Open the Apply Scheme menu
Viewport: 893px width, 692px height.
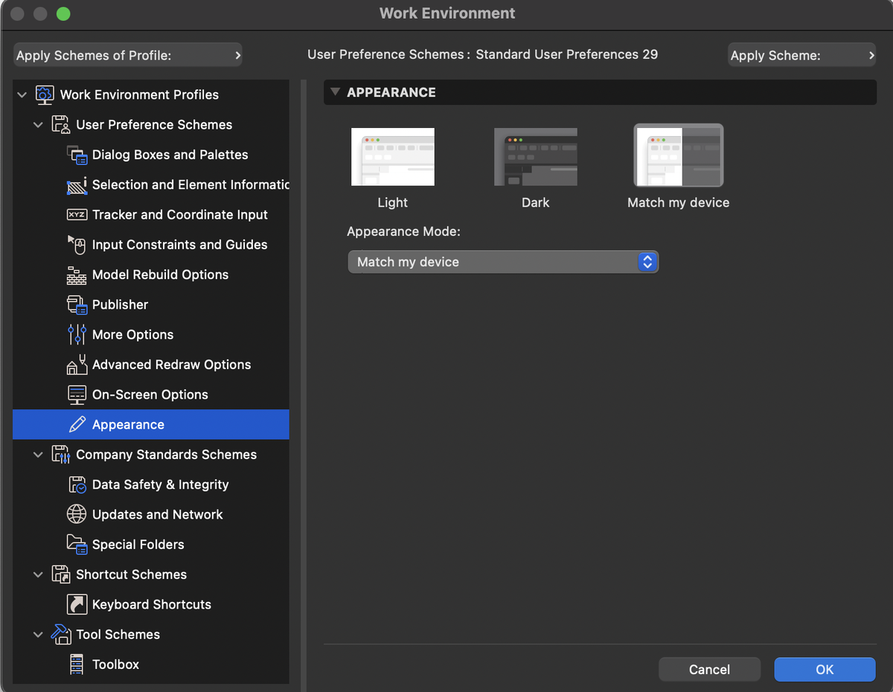tap(801, 54)
